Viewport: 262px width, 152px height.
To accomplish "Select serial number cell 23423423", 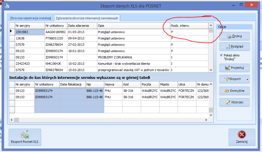I will (30, 64).
